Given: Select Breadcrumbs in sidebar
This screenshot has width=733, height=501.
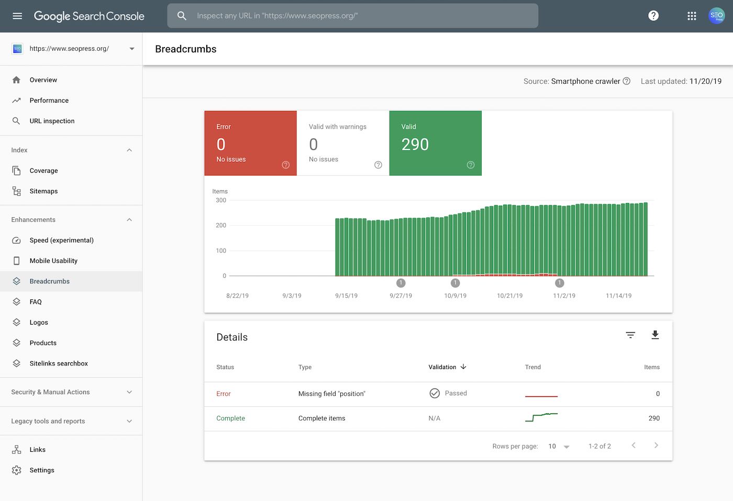Looking at the screenshot, I should point(71,281).
